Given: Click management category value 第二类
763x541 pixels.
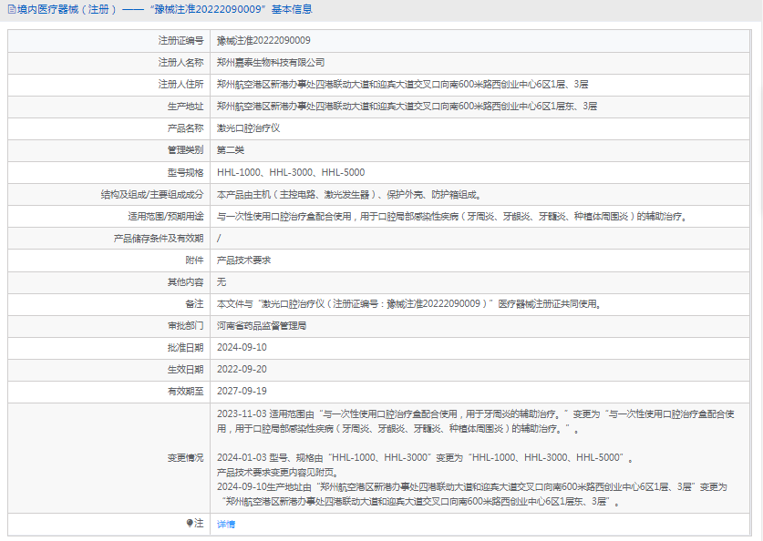Looking at the screenshot, I should pyautogui.click(x=230, y=149).
